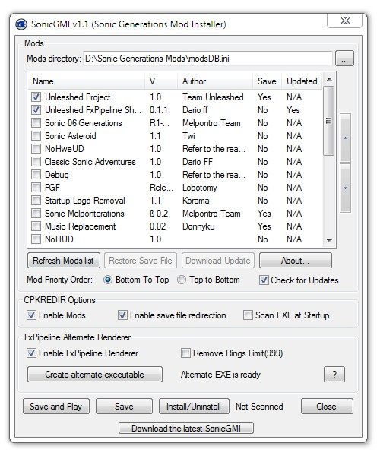Tick the Music Replacement mod
380x456 pixels.
[x=36, y=226]
